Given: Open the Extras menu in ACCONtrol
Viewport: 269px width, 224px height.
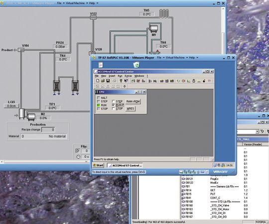Looking at the screenshot, I should coord(128,76).
